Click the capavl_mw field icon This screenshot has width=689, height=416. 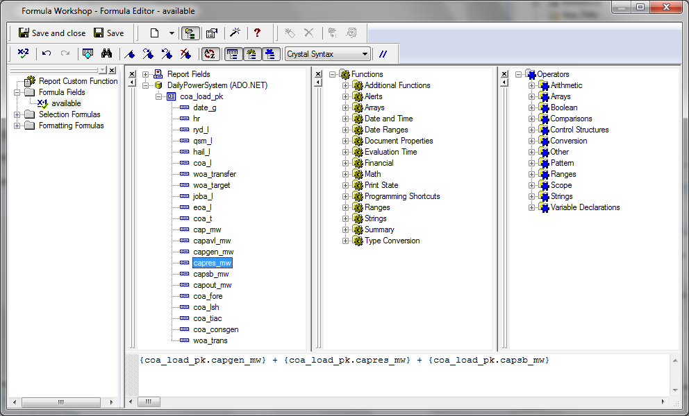click(x=185, y=241)
